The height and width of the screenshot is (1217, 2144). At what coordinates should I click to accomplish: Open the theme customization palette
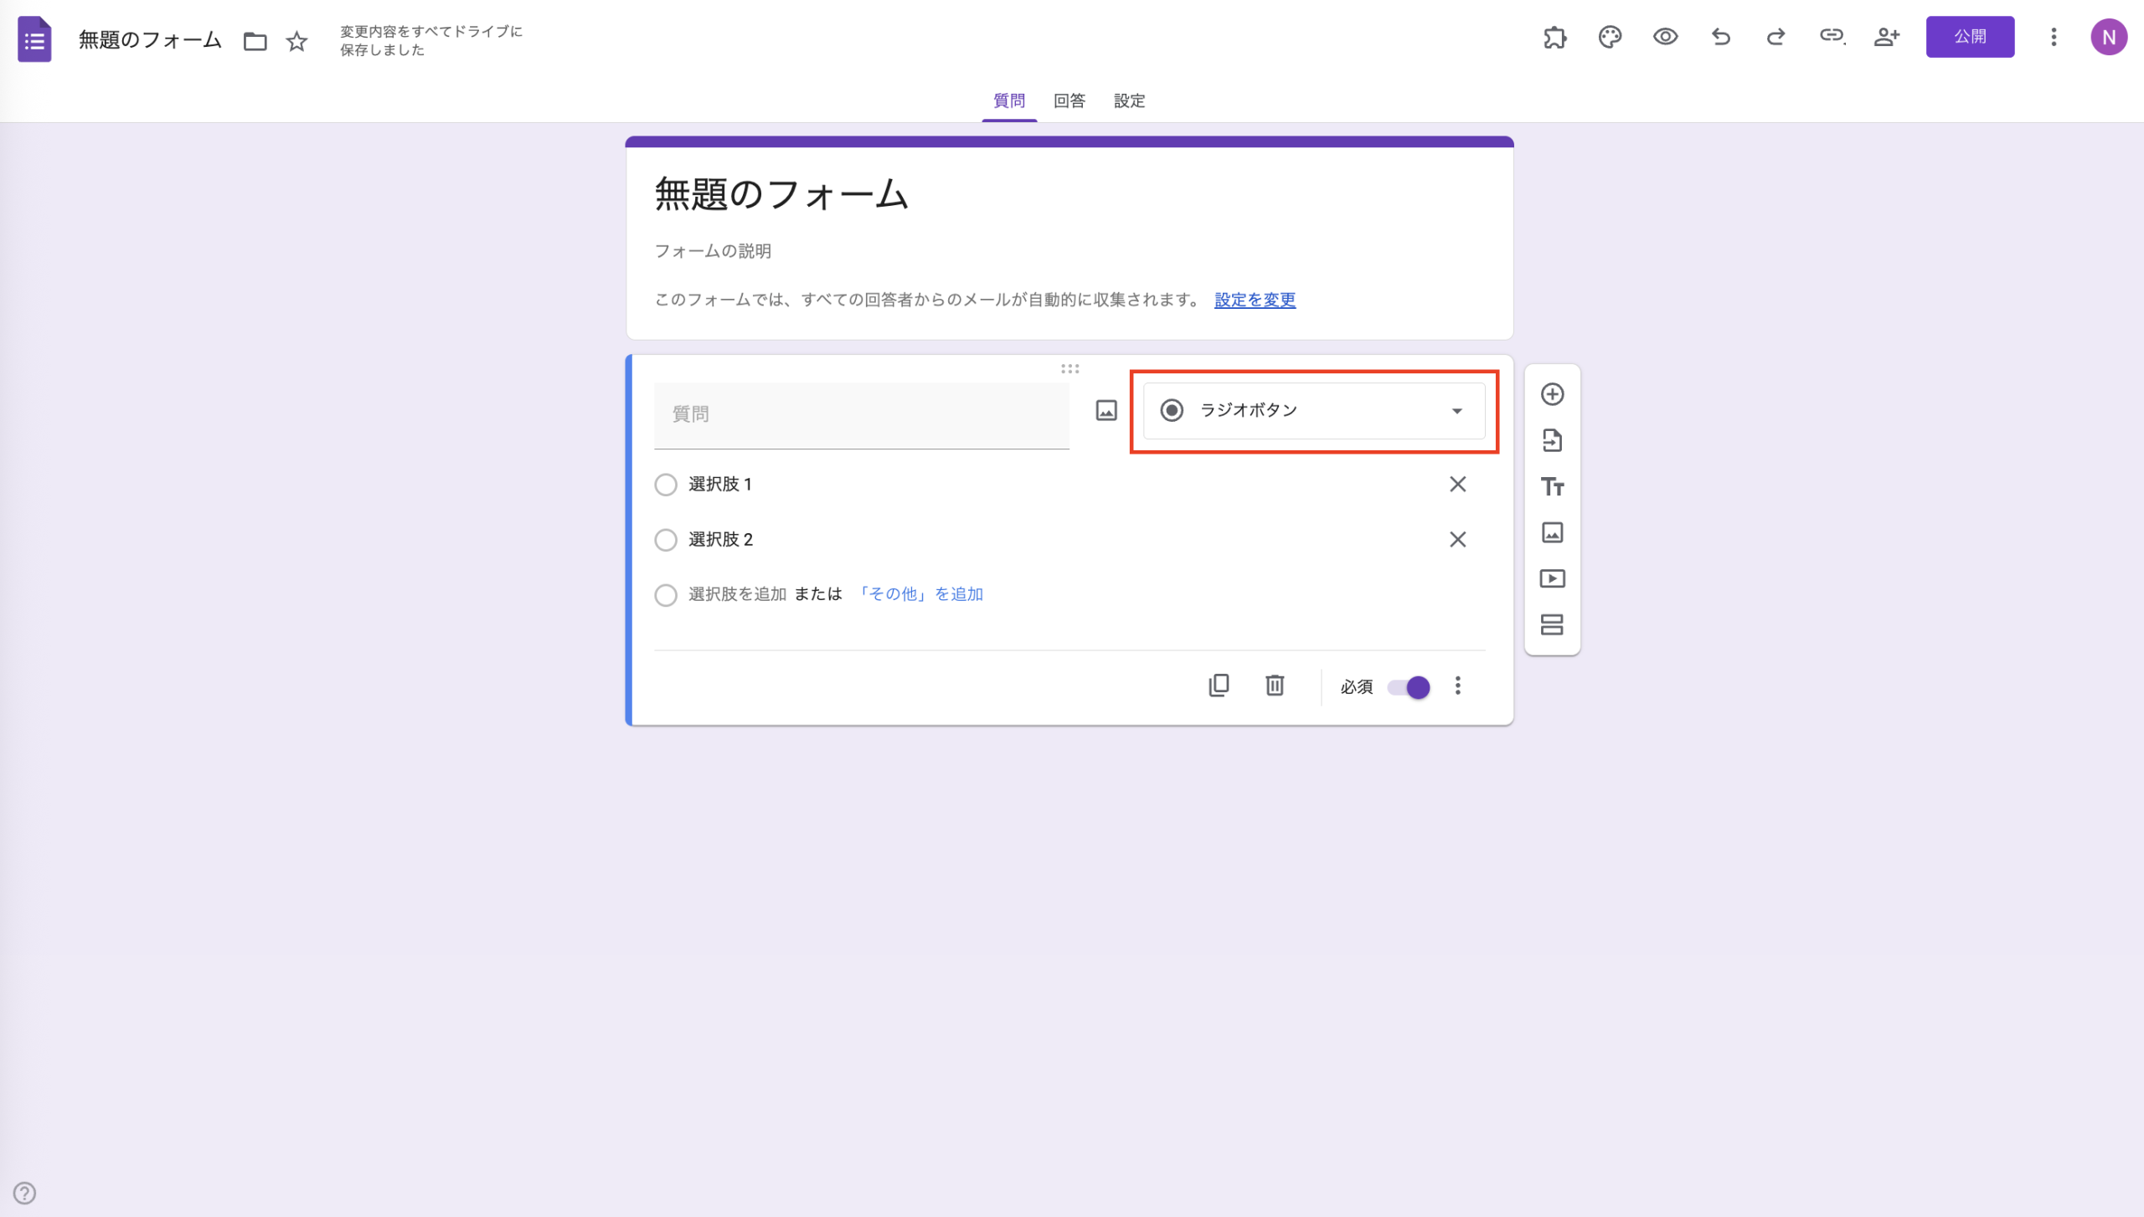[x=1610, y=37]
